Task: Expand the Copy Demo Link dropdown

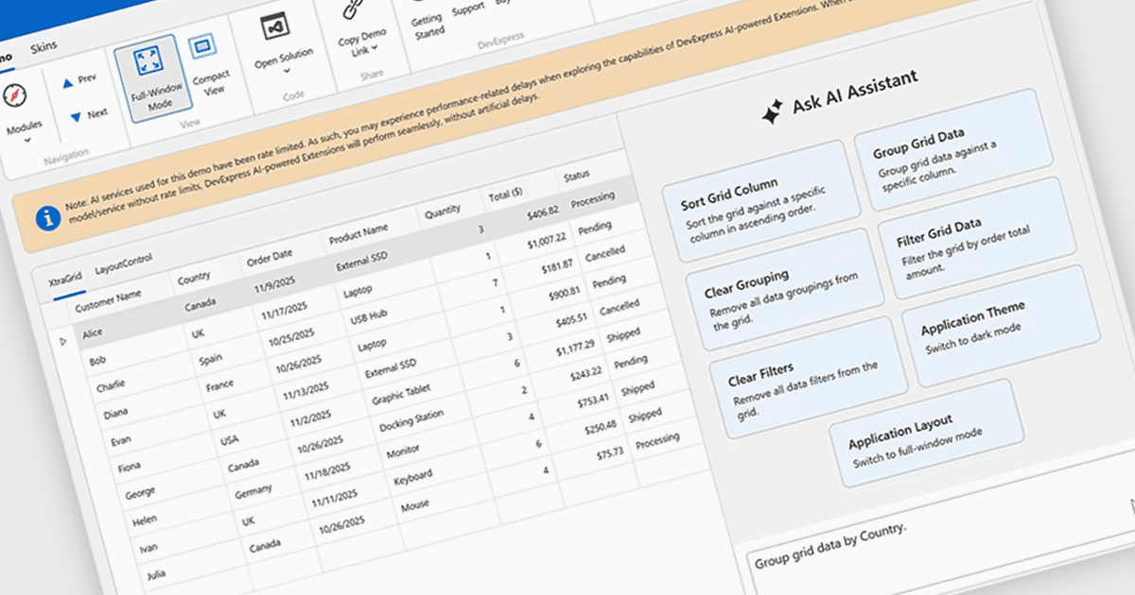Action: point(375,47)
